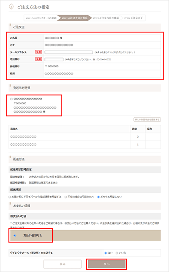Select 不在の場合は宅配BOXへ radio option

coord(66,197)
